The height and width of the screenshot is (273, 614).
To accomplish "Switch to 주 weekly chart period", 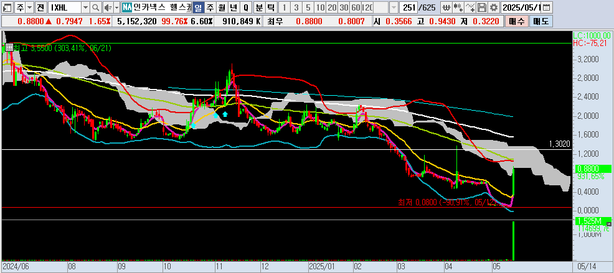I will point(210,7).
